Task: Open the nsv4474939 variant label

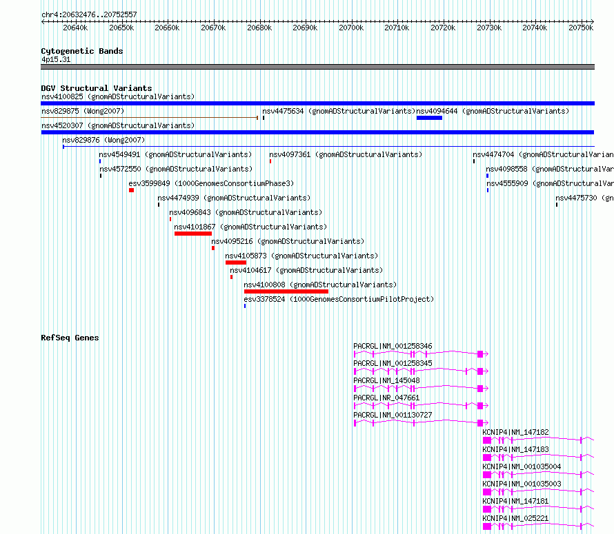Action: [234, 198]
